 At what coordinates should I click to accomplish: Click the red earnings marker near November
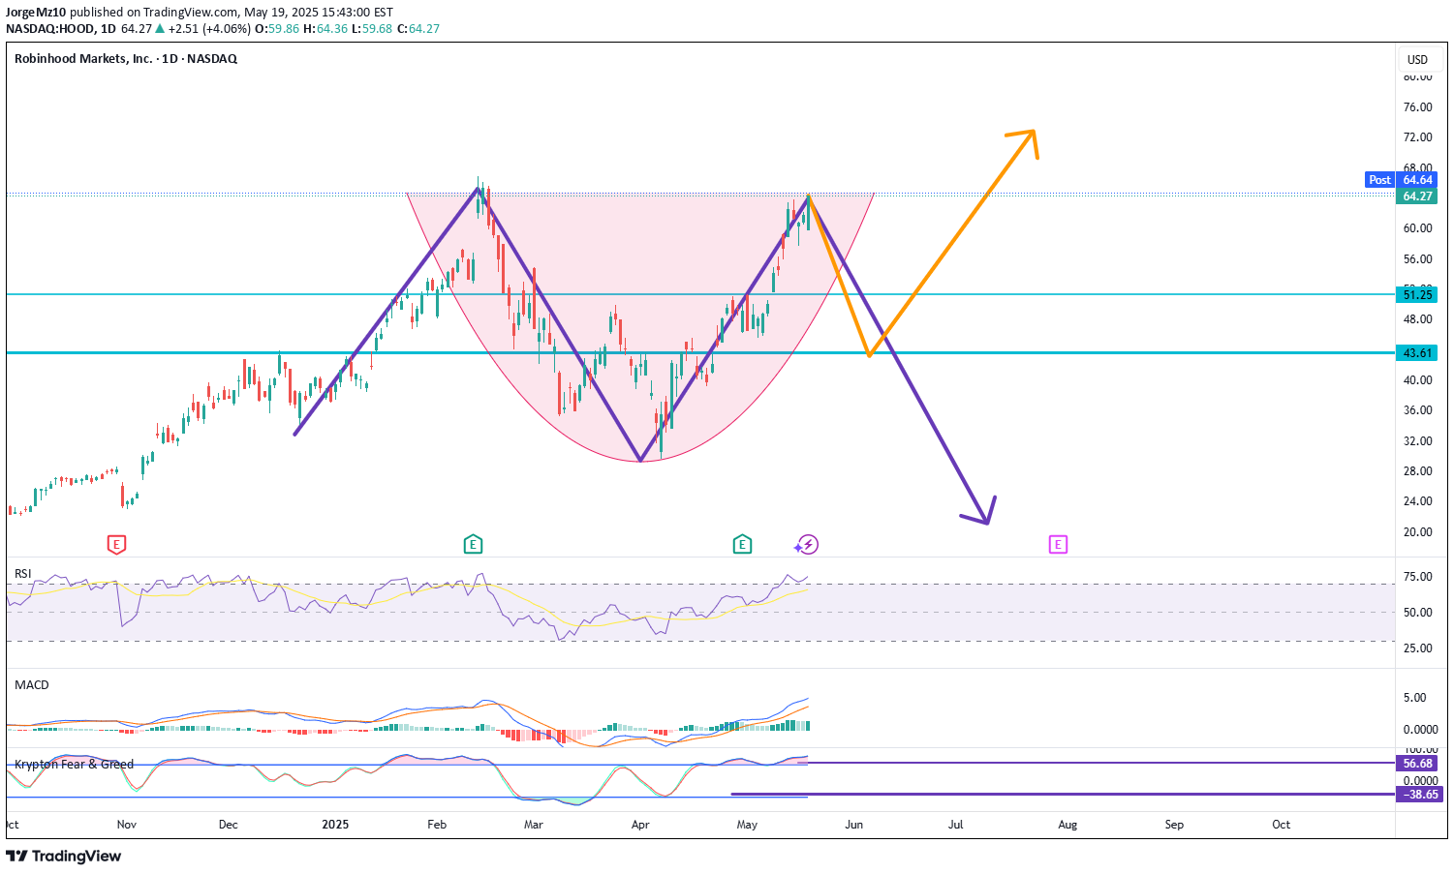pyautogui.click(x=116, y=545)
